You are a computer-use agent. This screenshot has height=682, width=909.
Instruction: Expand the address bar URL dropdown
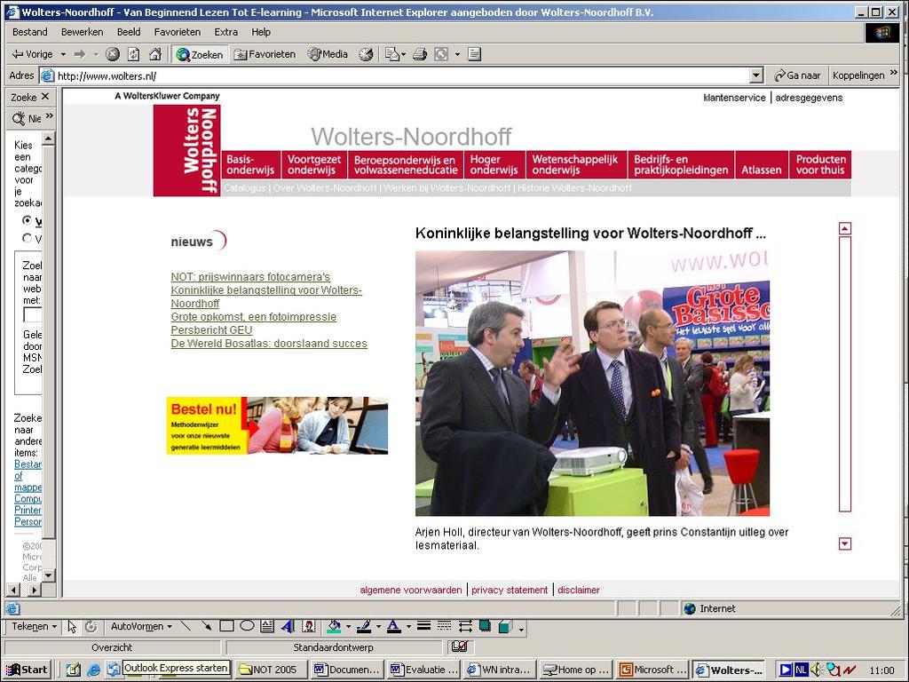pos(756,75)
